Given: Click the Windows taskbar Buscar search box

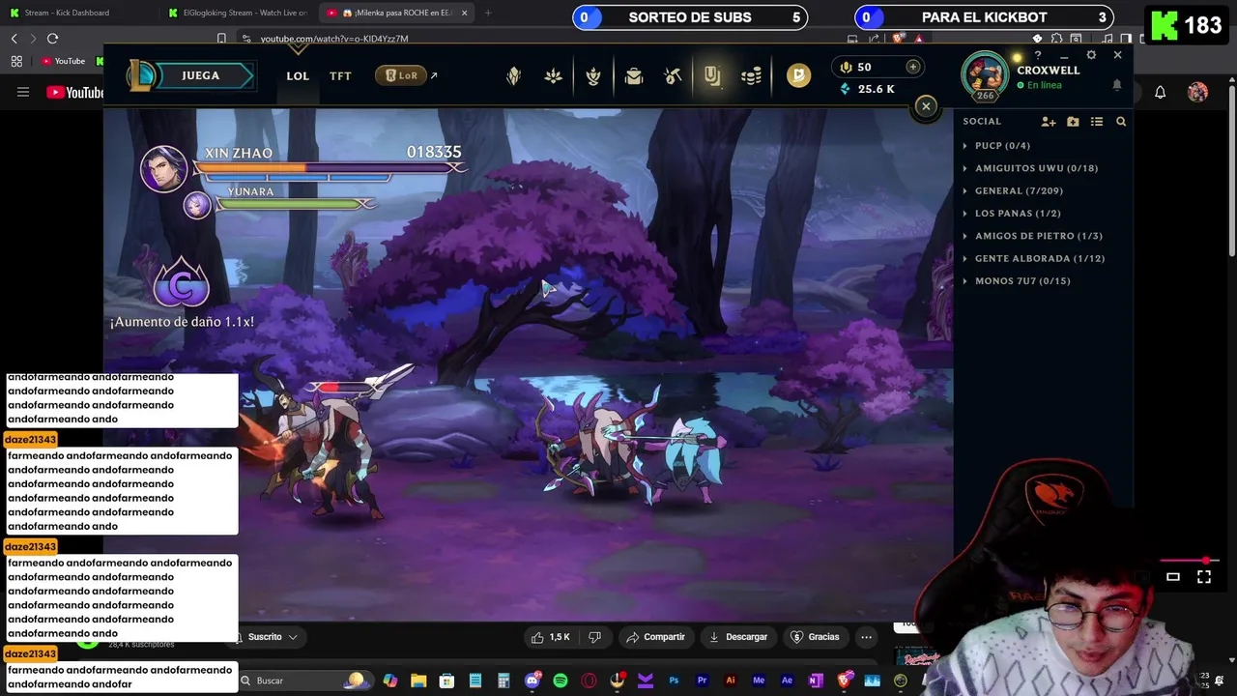Looking at the screenshot, I should [307, 681].
